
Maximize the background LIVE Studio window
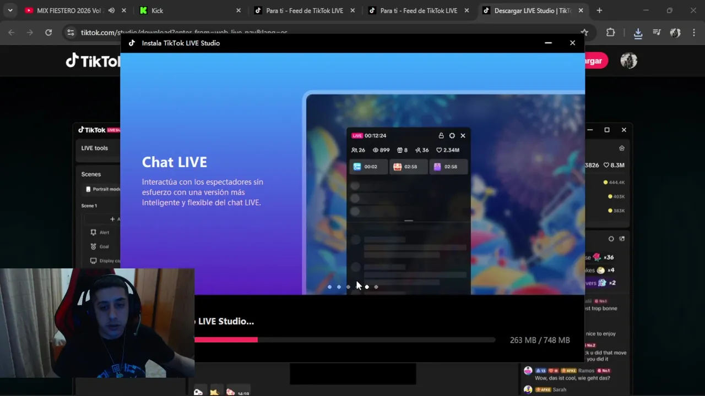coord(607,130)
